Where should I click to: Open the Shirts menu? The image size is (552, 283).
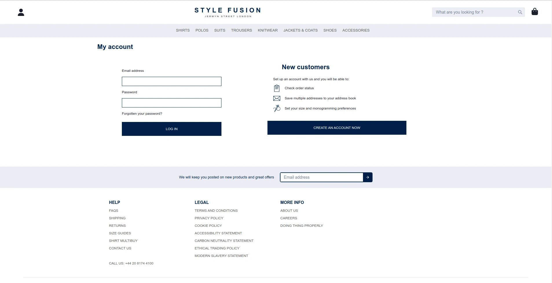pyautogui.click(x=183, y=30)
